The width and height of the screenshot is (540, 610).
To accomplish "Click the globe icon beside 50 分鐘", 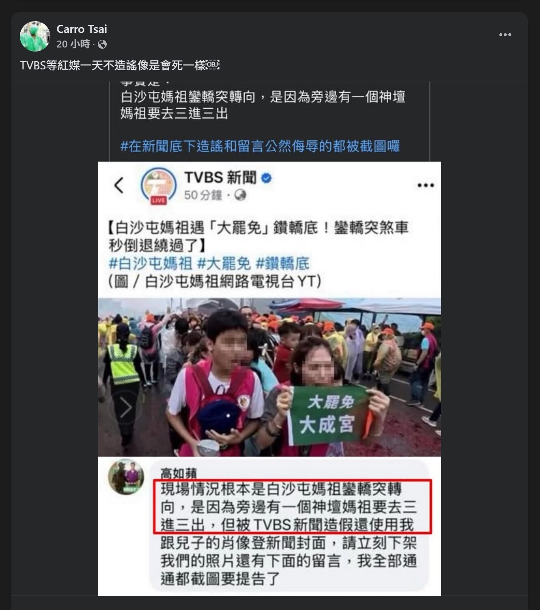I will [x=240, y=195].
